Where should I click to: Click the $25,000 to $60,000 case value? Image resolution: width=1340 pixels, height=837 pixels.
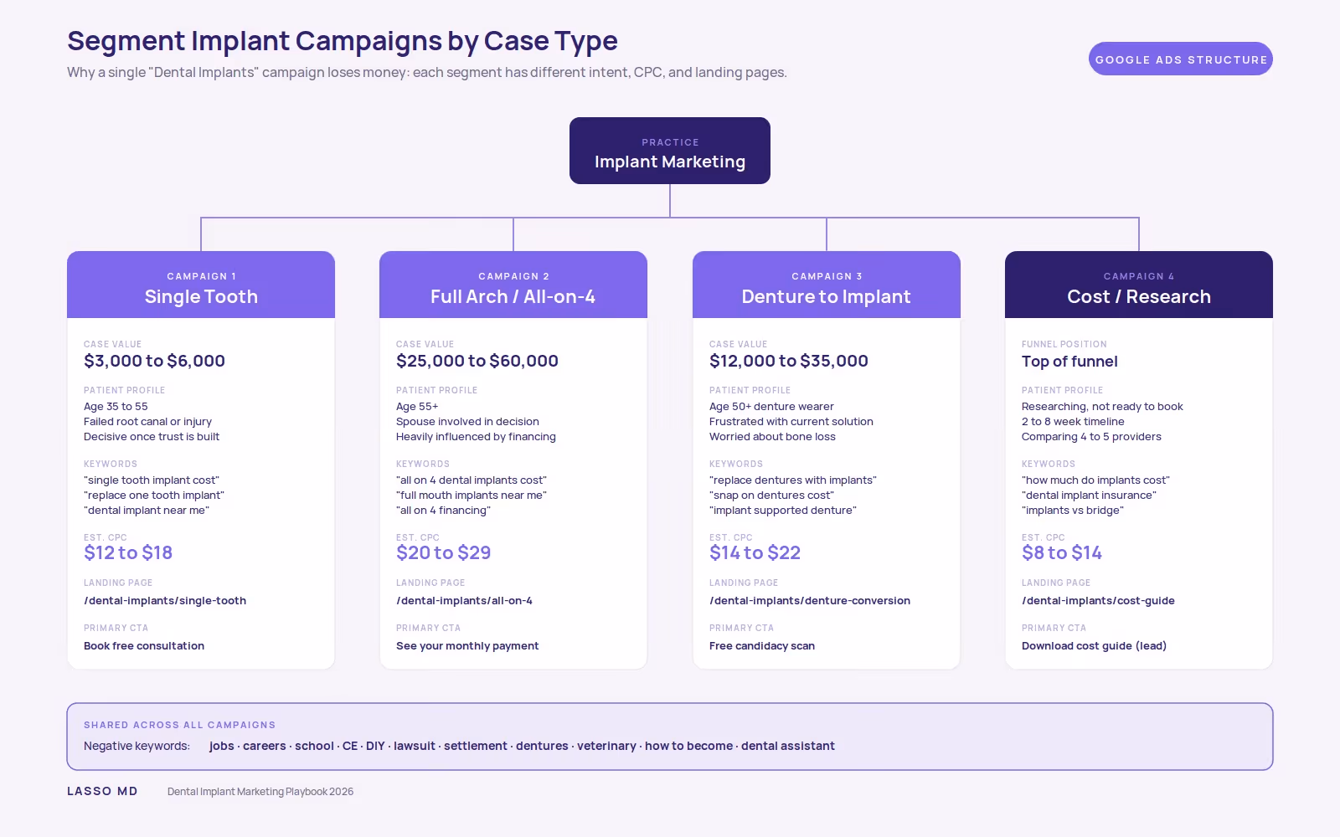(477, 361)
